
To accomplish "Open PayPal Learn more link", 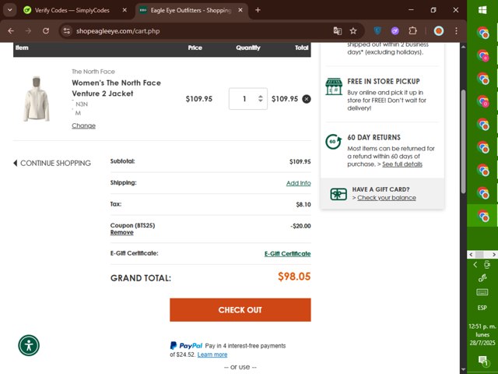I will tap(212, 355).
